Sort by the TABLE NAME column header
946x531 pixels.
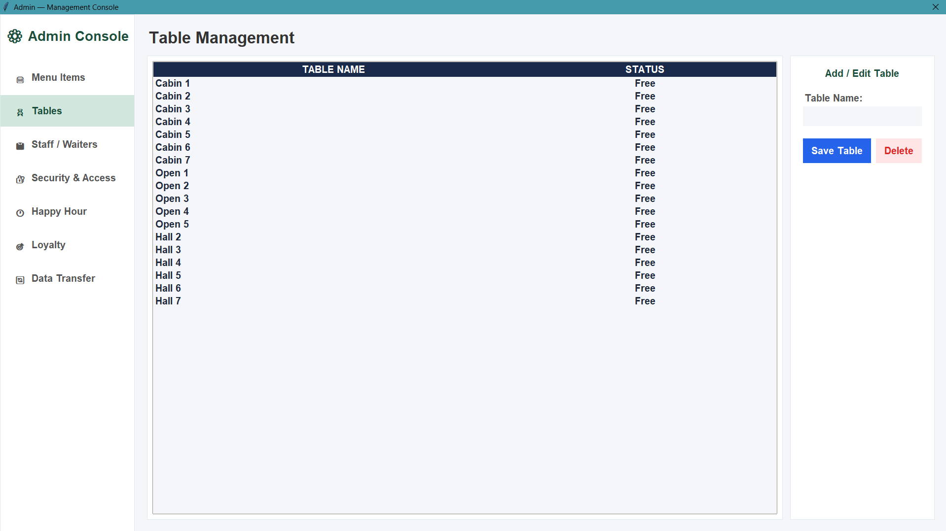coord(333,69)
